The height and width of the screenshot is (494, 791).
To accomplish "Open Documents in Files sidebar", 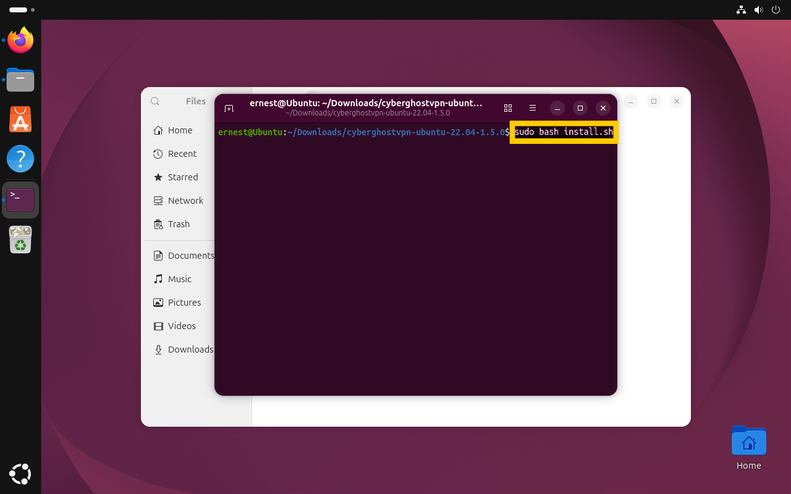I will [x=180, y=256].
